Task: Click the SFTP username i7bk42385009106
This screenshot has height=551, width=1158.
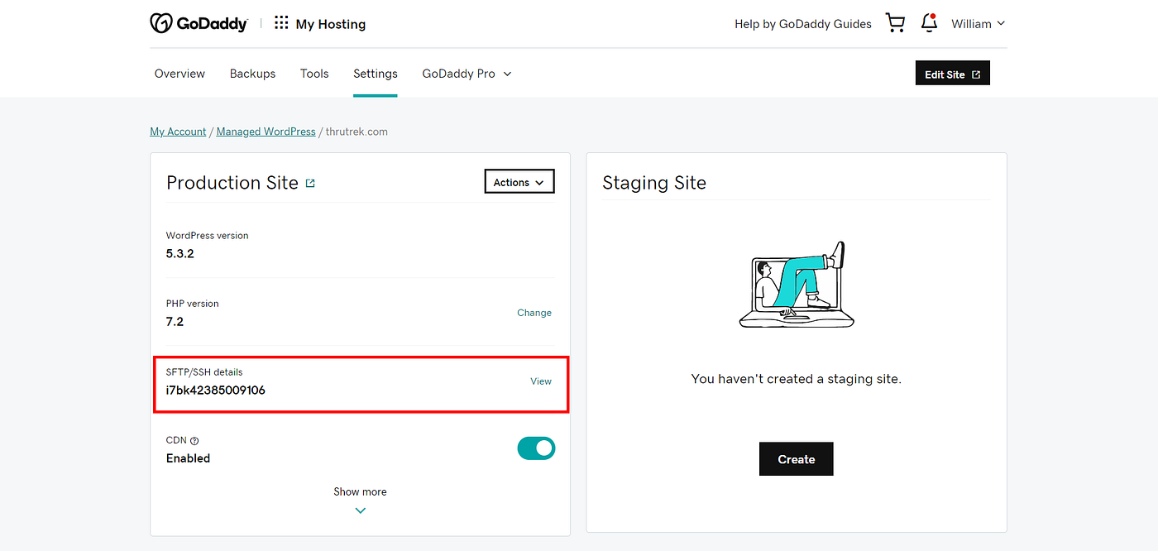Action: [x=216, y=390]
